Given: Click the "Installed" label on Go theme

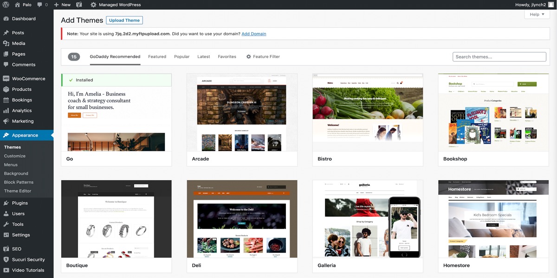Looking at the screenshot, I should [x=84, y=80].
